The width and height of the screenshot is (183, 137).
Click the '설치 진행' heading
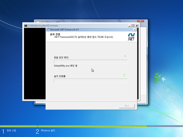point(55,34)
